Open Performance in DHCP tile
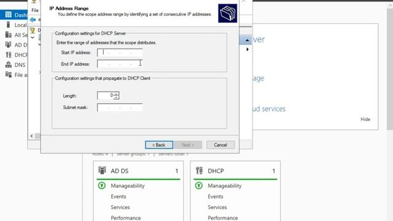 point(222,218)
